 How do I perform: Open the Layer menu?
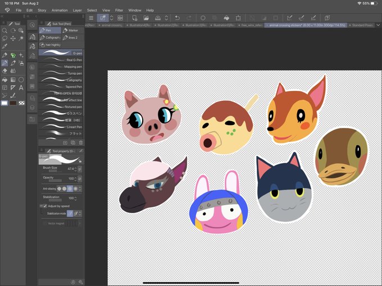(x=77, y=10)
